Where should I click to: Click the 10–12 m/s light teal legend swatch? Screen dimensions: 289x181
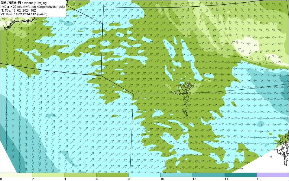(176, 175)
